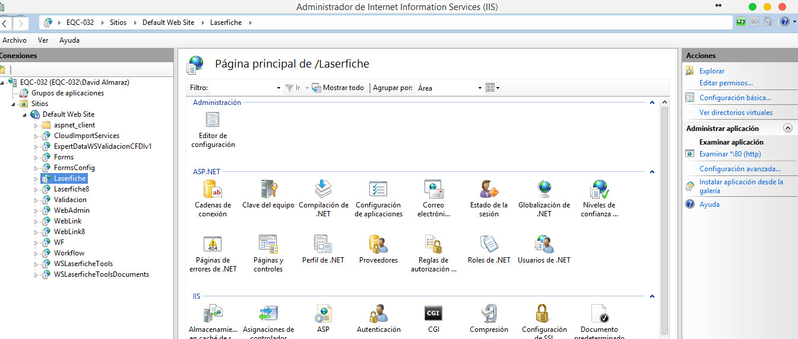Collapse the Default Web Site node
The height and width of the screenshot is (339, 798).
[26, 114]
